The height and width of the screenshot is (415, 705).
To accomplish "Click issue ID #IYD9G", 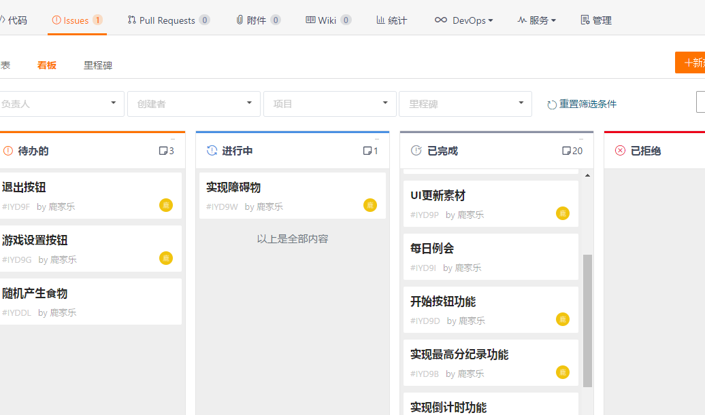I will (16, 259).
